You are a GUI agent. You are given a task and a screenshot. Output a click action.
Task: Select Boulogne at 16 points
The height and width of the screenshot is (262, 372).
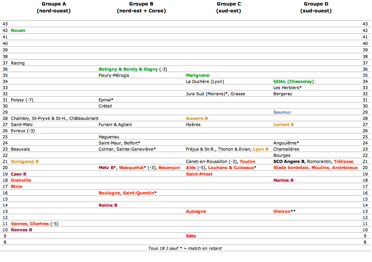(x=109, y=193)
